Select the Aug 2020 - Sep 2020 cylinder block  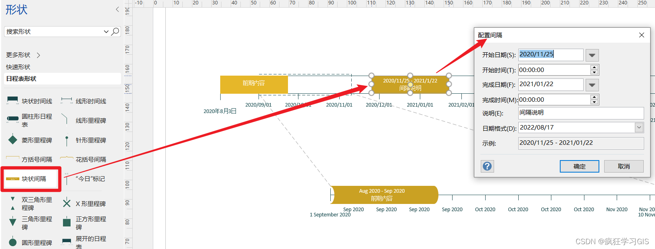point(384,195)
